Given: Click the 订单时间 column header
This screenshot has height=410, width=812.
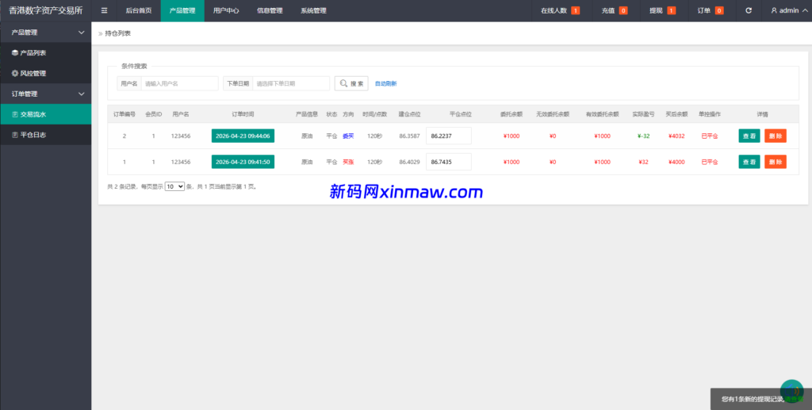Looking at the screenshot, I should click(x=243, y=114).
